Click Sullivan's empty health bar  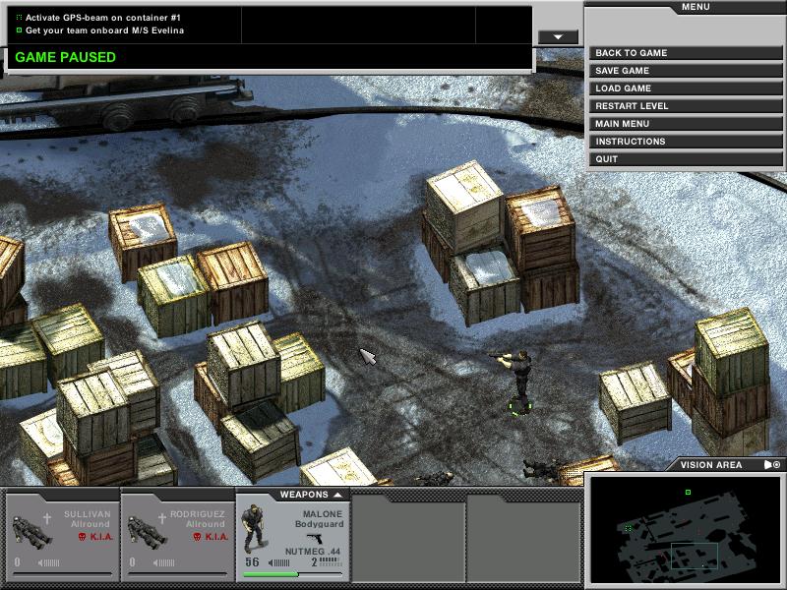[63, 574]
